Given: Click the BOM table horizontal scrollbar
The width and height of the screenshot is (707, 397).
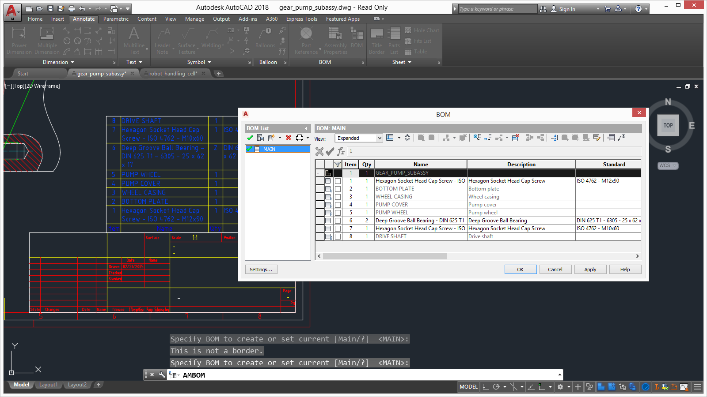Looking at the screenshot, I should (x=384, y=256).
